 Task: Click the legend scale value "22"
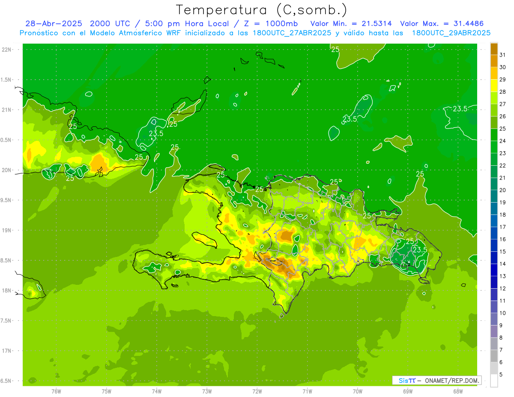(503, 166)
